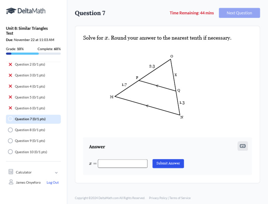This screenshot has width=268, height=204.
Task: Click the grade completion progress bar
Action: [33, 53]
